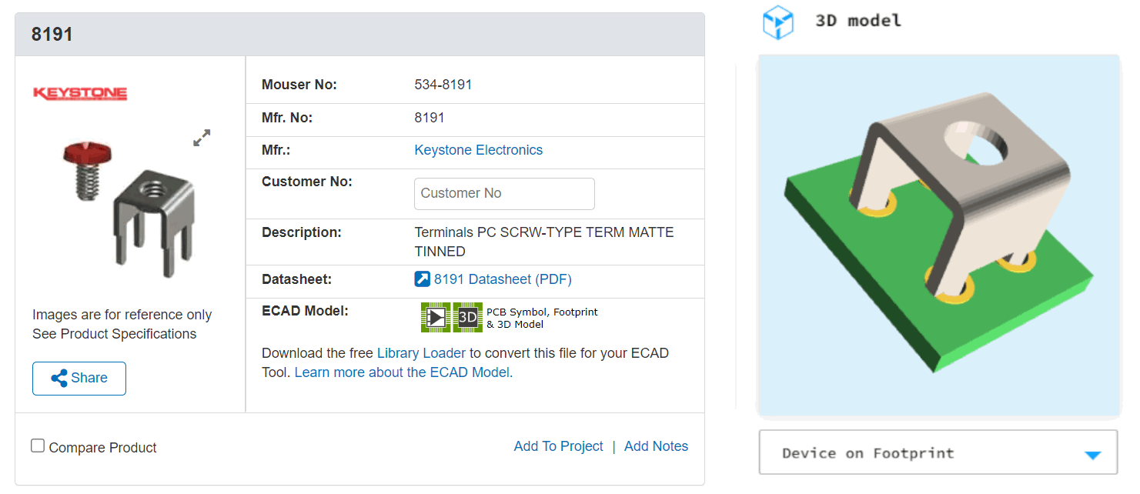This screenshot has width=1140, height=494.
Task: Click the share icon in Share button
Action: 59,379
